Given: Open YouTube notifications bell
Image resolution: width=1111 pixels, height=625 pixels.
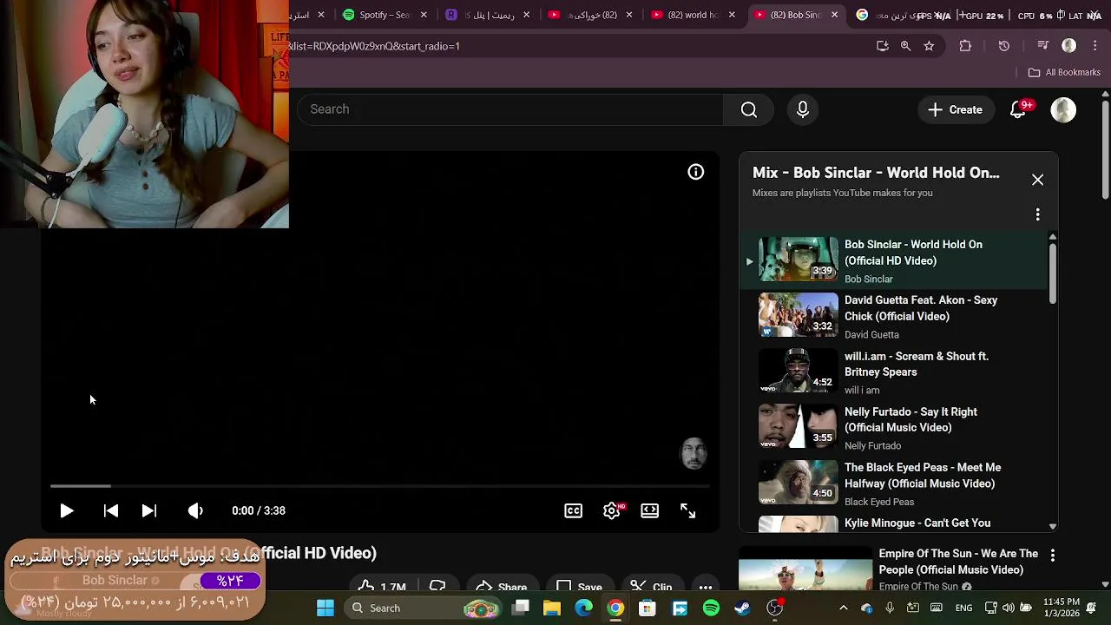Looking at the screenshot, I should (x=1019, y=110).
